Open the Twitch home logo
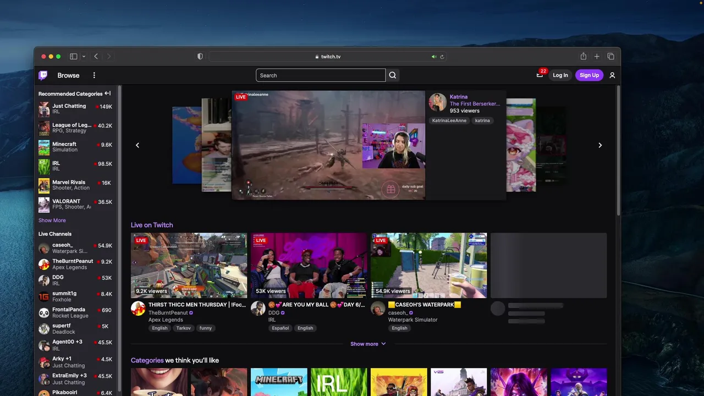704x396 pixels. [43, 75]
